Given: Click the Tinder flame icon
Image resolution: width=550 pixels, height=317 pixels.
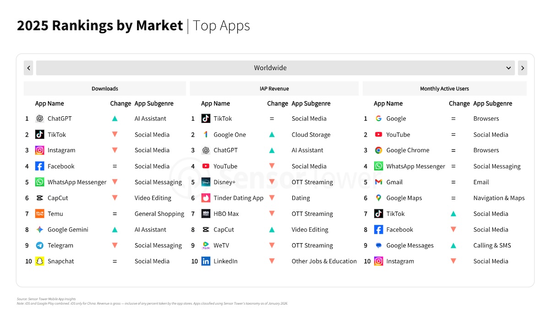Looking at the screenshot, I should [206, 198].
